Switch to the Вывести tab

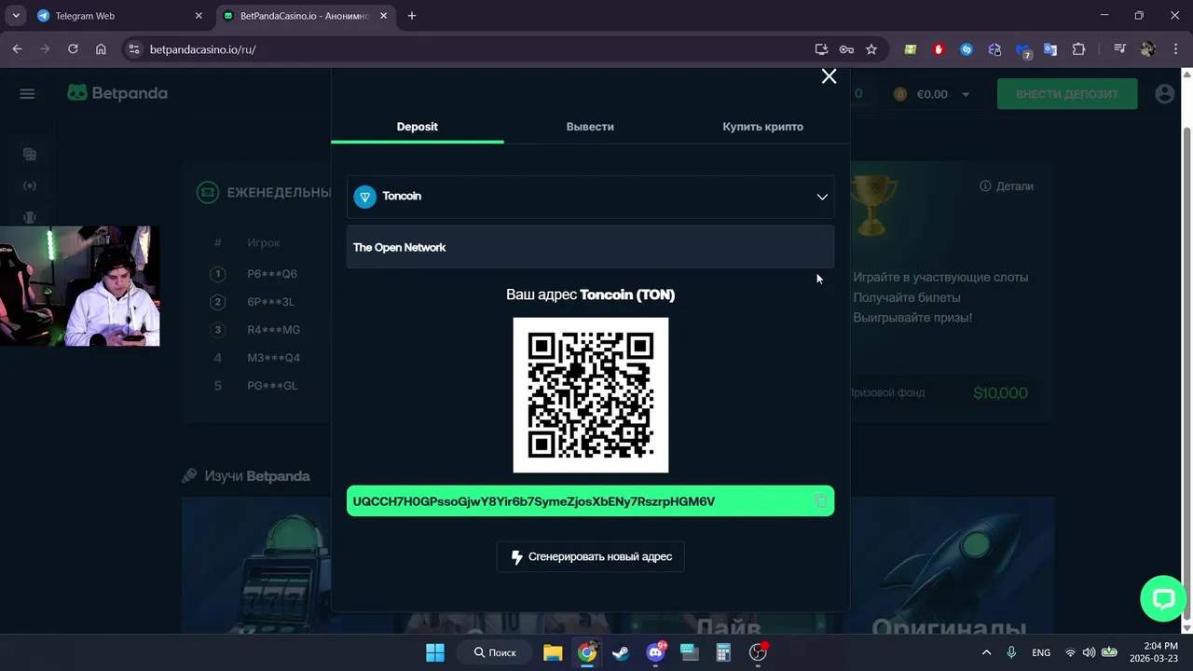coord(590,127)
